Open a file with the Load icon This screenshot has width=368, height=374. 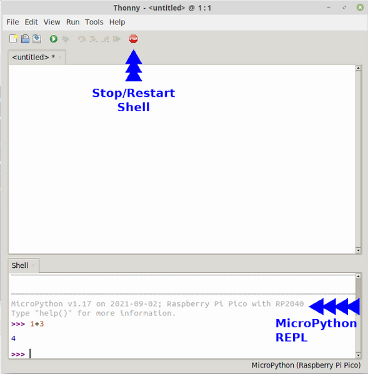pyautogui.click(x=25, y=39)
